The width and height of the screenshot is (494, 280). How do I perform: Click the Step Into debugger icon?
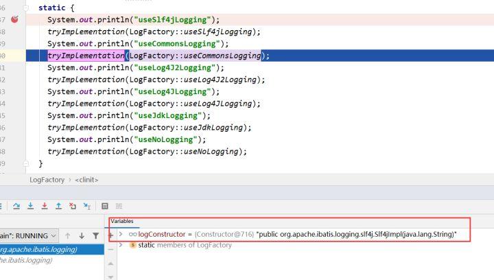click(31, 206)
